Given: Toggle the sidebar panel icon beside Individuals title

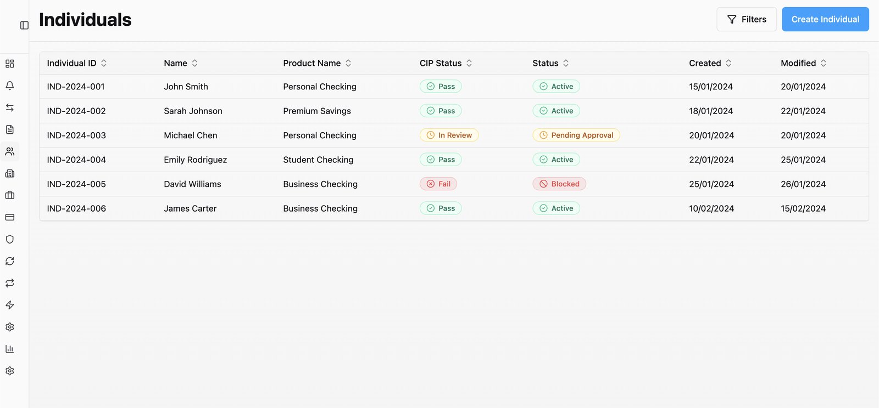Looking at the screenshot, I should (x=24, y=25).
